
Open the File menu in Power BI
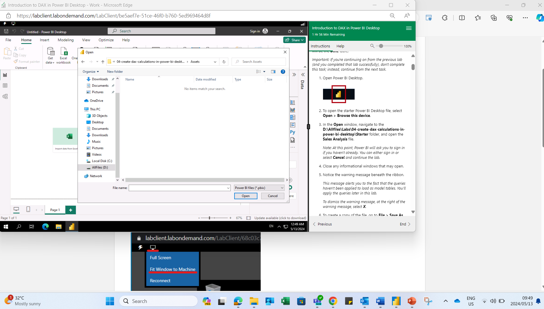point(8,40)
